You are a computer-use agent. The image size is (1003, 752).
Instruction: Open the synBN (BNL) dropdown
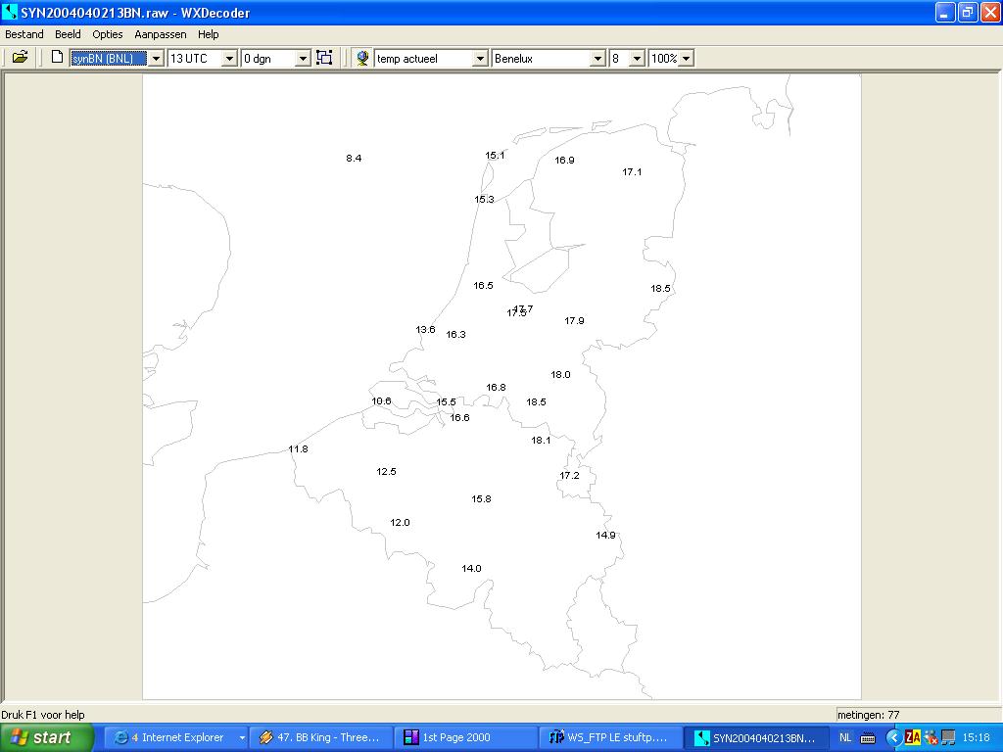click(156, 58)
